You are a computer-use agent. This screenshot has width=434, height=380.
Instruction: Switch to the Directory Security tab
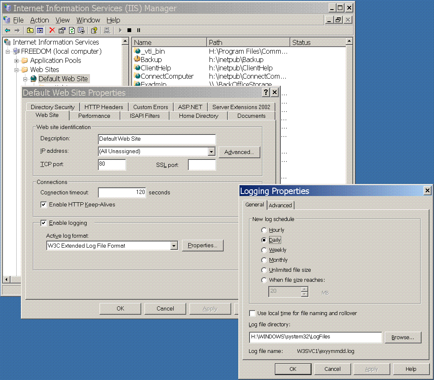point(52,107)
